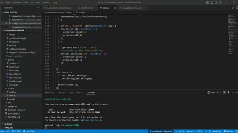The width and height of the screenshot is (238, 133).
Task: Collapse the E-COMMERCE-MASTER folder section
Action: click(x=14, y=30)
